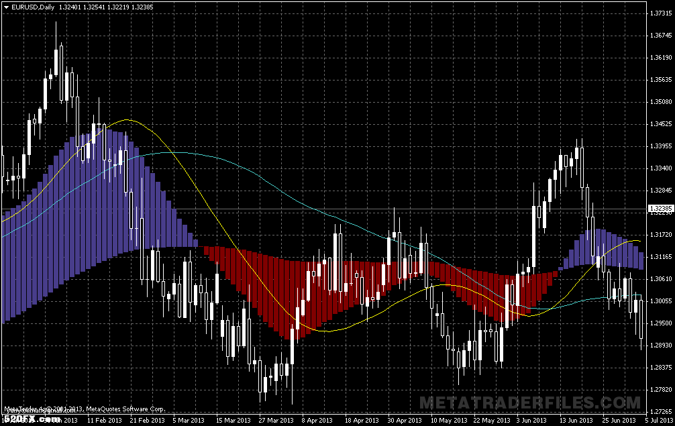Click the 1.35635 price axis label
The width and height of the screenshot is (675, 426).
[660, 80]
